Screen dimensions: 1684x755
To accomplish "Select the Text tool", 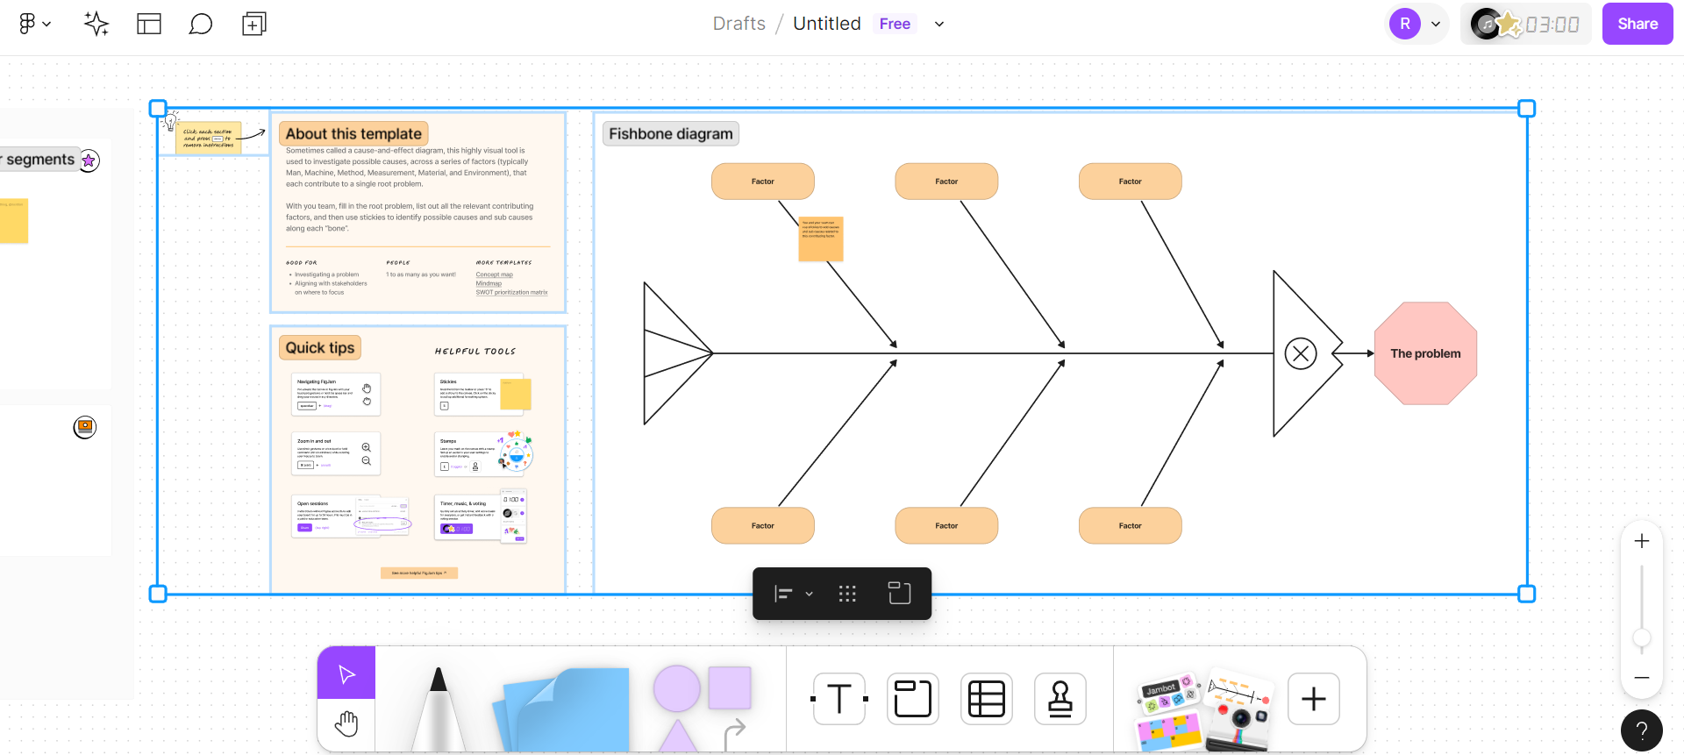I will [839, 699].
